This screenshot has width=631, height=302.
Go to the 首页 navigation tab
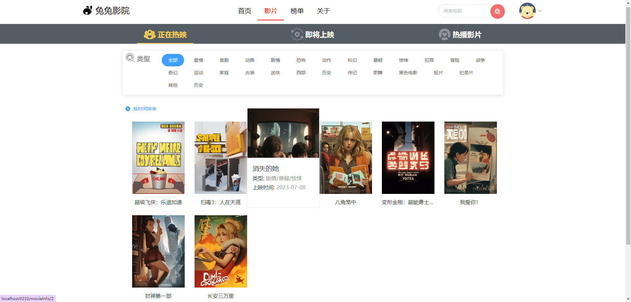[x=245, y=11]
